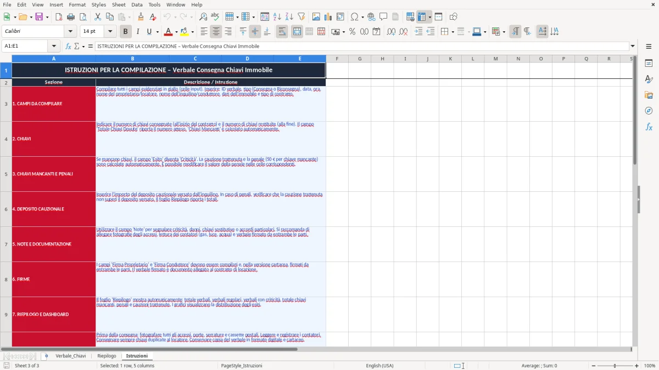Toggle Bold formatting

(125, 32)
